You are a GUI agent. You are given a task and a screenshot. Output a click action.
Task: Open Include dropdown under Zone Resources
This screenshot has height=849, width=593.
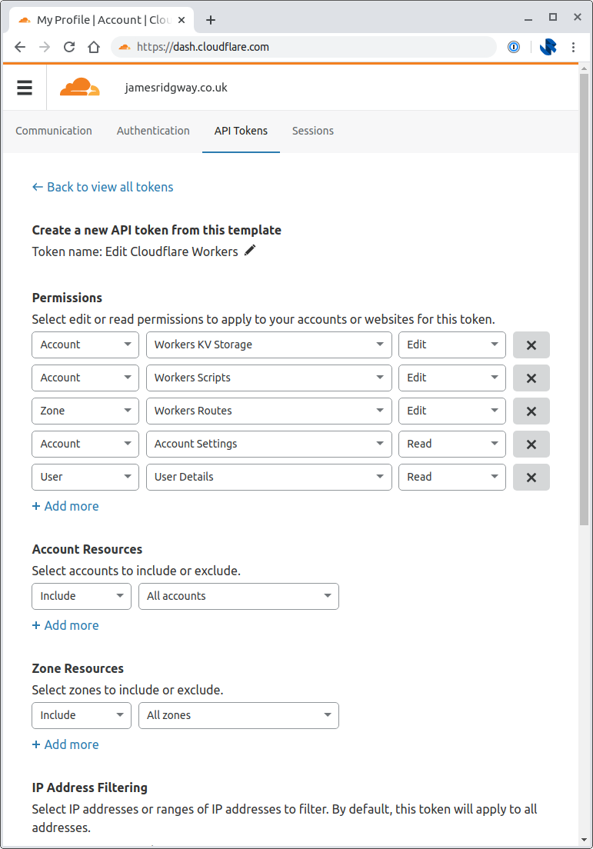click(x=82, y=715)
